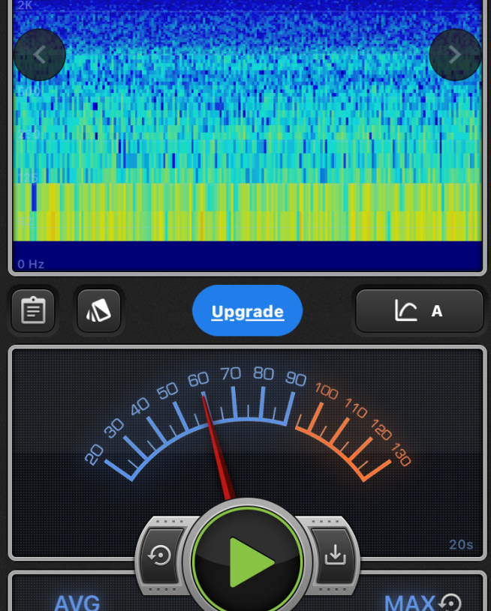The height and width of the screenshot is (611, 491).
Task: Go to previous chart with left arrow
Action: 40,54
